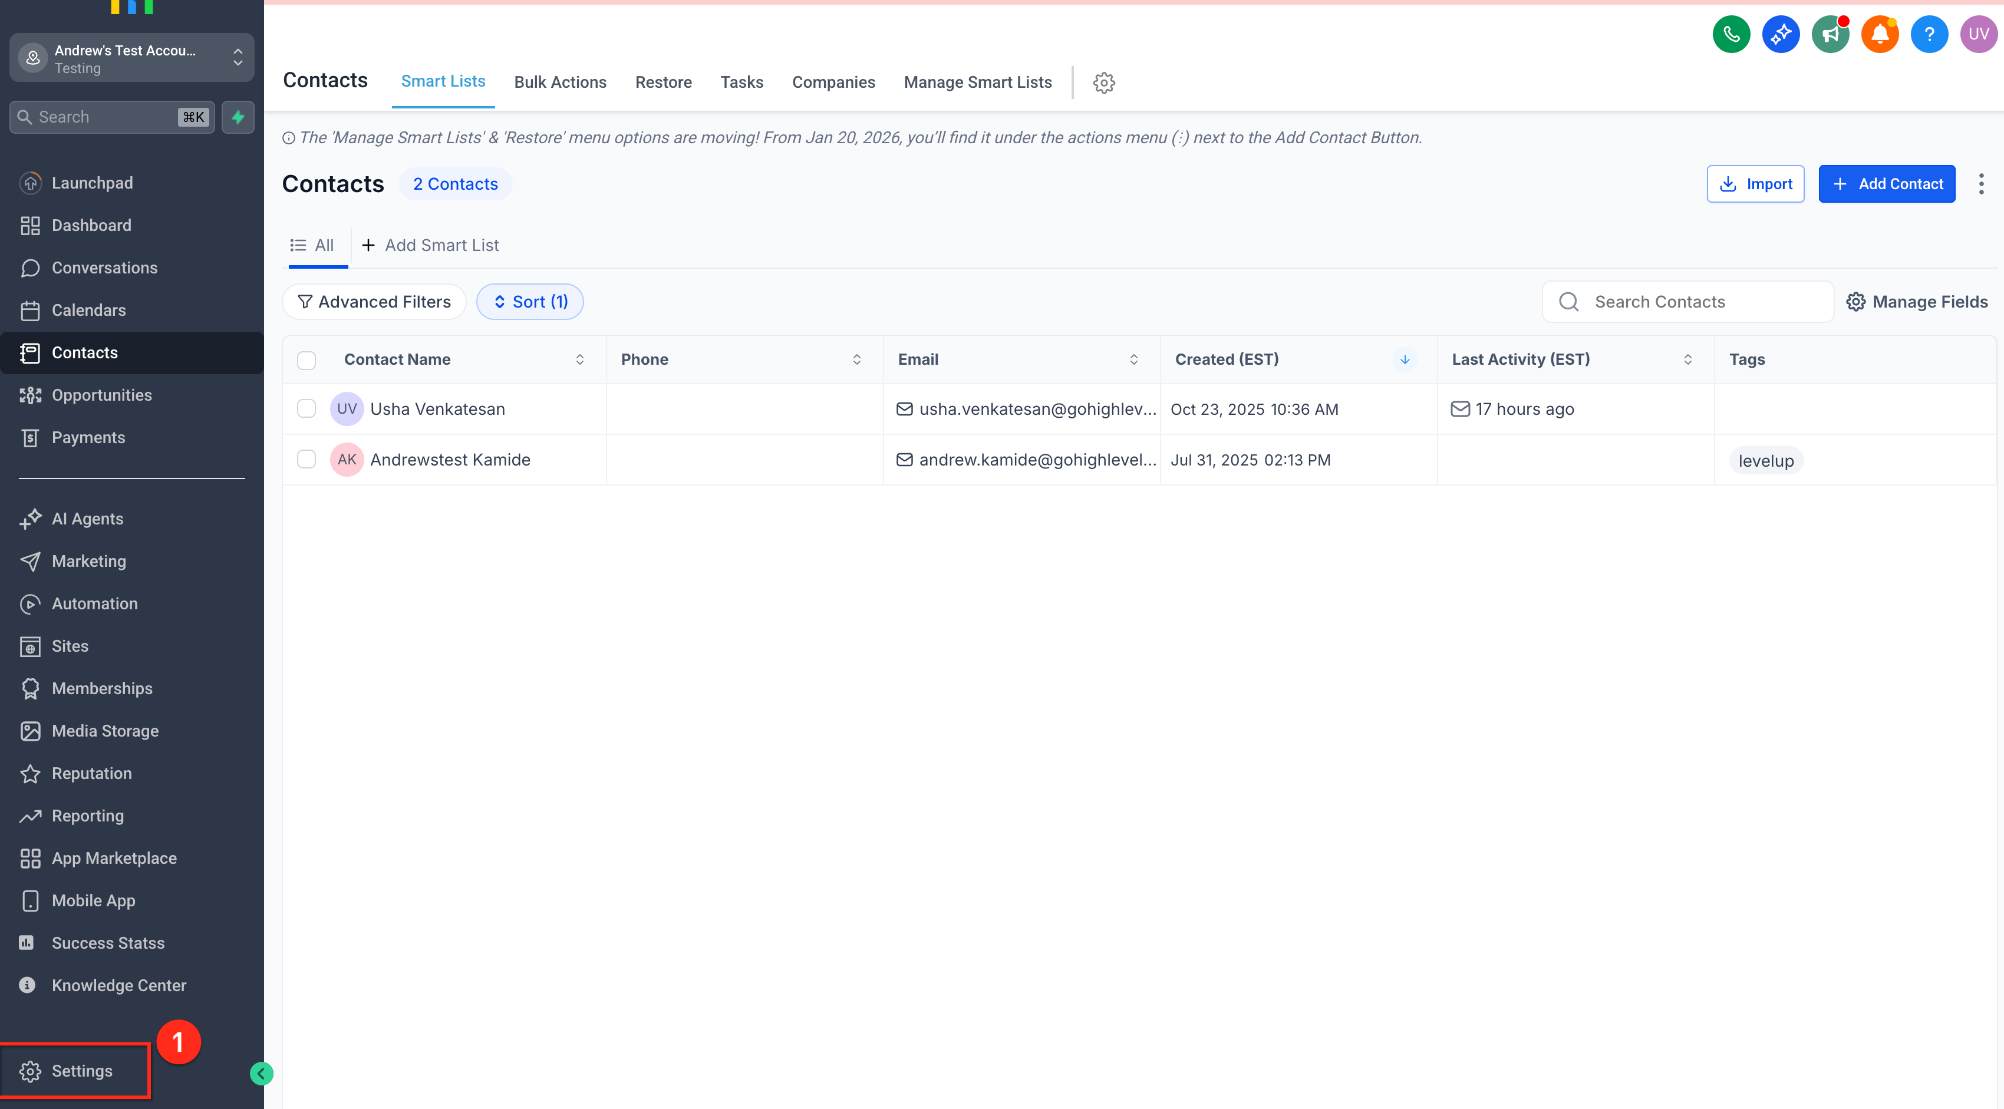Tick the select-all contacts checkbox
Viewport: 2004px width, 1109px height.
(306, 360)
